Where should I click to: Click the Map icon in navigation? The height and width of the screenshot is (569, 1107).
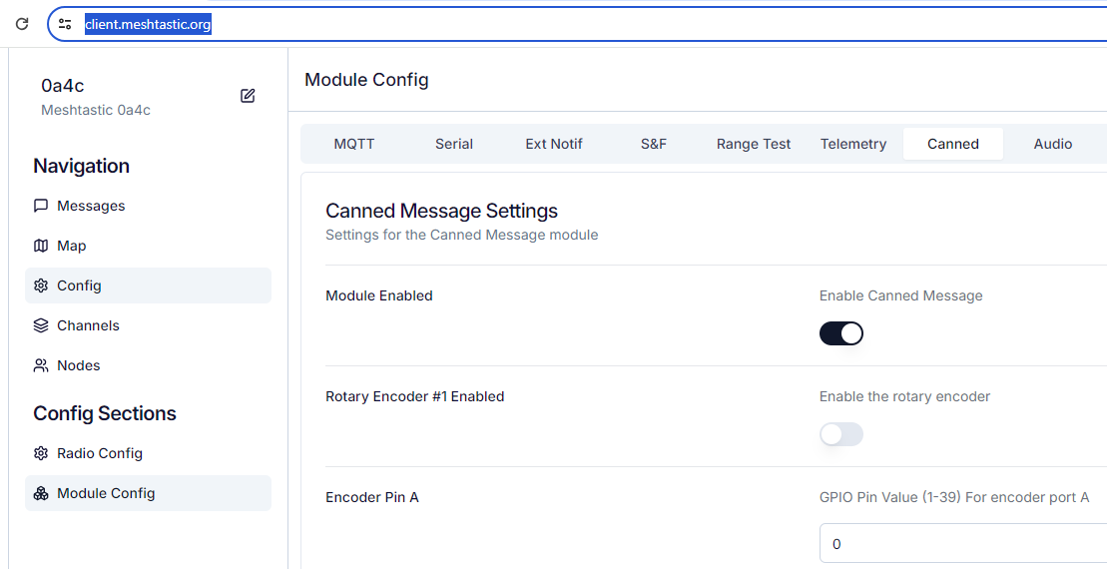(41, 246)
